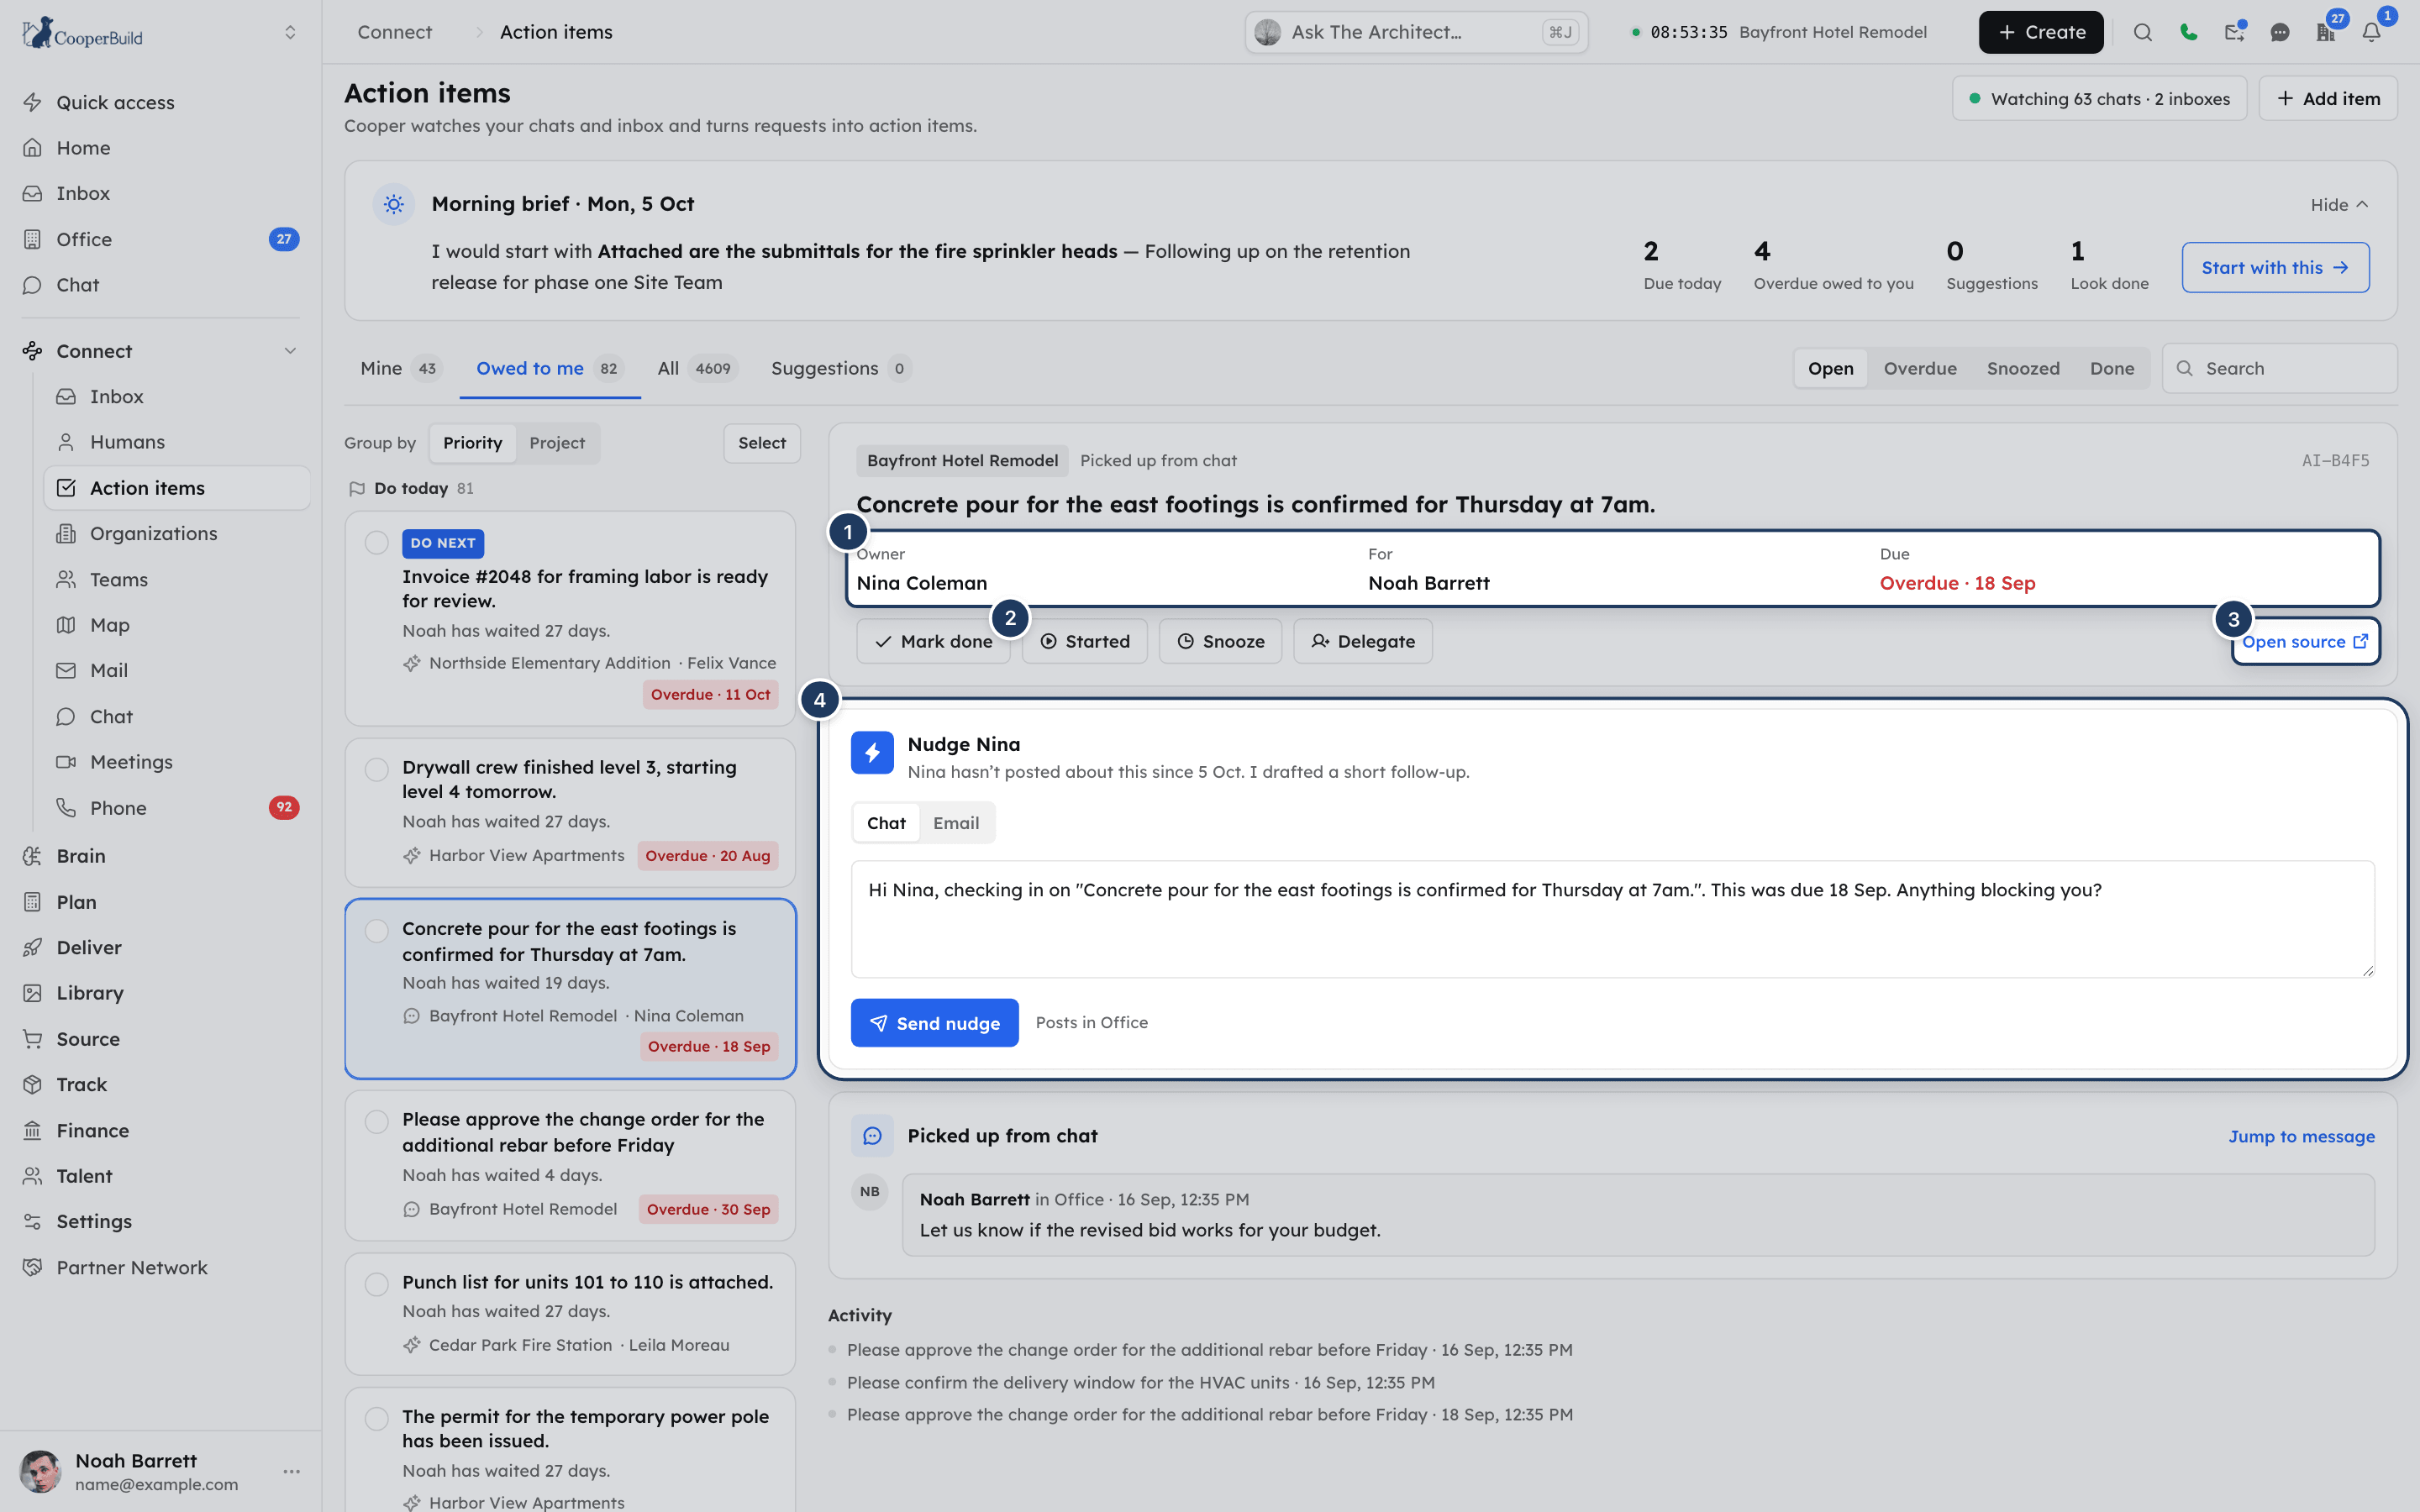The height and width of the screenshot is (1512, 2420).
Task: Check off the temporary power pole item circle
Action: click(377, 1419)
